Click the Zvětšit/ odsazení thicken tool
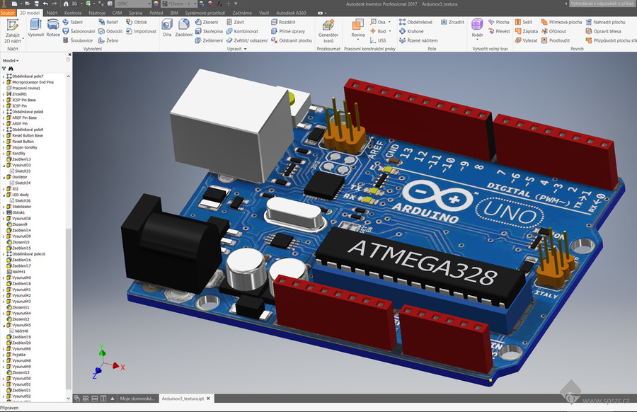This screenshot has width=637, height=412. (247, 40)
